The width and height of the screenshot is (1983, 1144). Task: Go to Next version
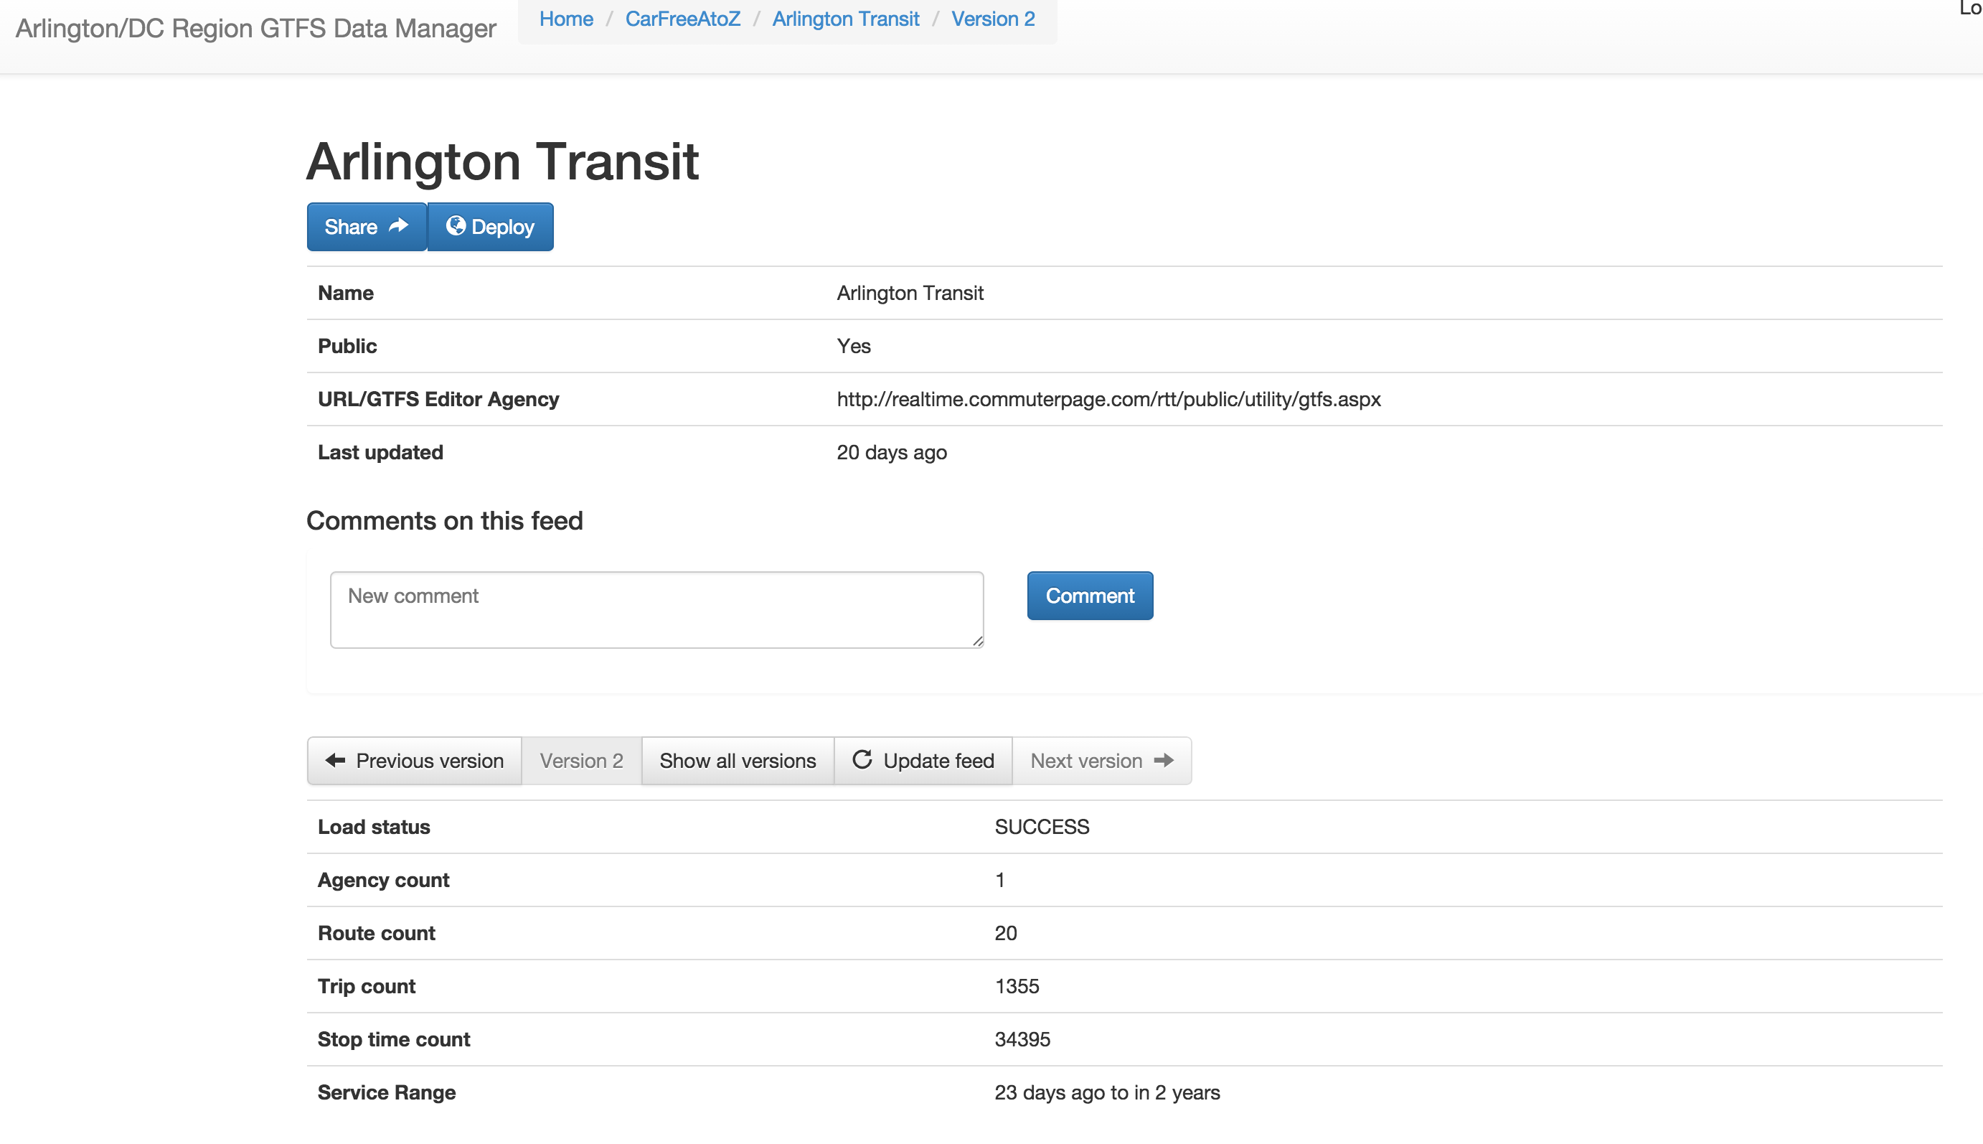coord(1102,761)
